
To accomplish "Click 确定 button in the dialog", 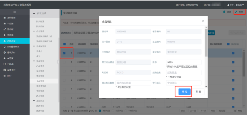I will 184,92.
